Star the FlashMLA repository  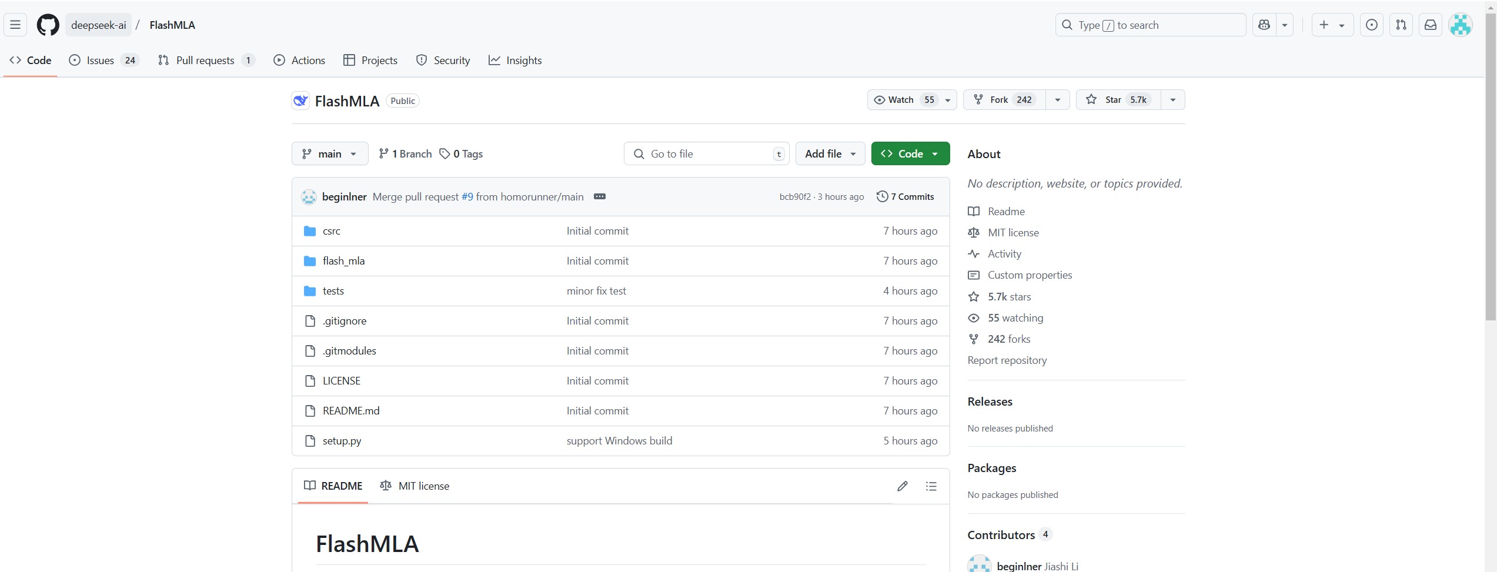[1118, 100]
